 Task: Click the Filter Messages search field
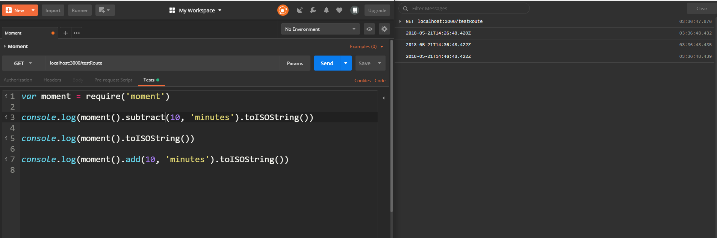(x=466, y=8)
